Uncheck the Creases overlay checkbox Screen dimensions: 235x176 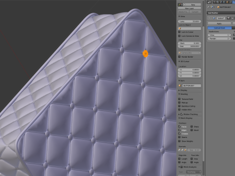point(179,133)
